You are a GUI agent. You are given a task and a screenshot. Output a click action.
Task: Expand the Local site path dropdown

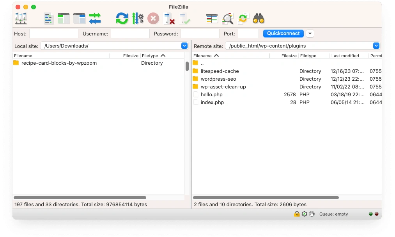pos(184,46)
